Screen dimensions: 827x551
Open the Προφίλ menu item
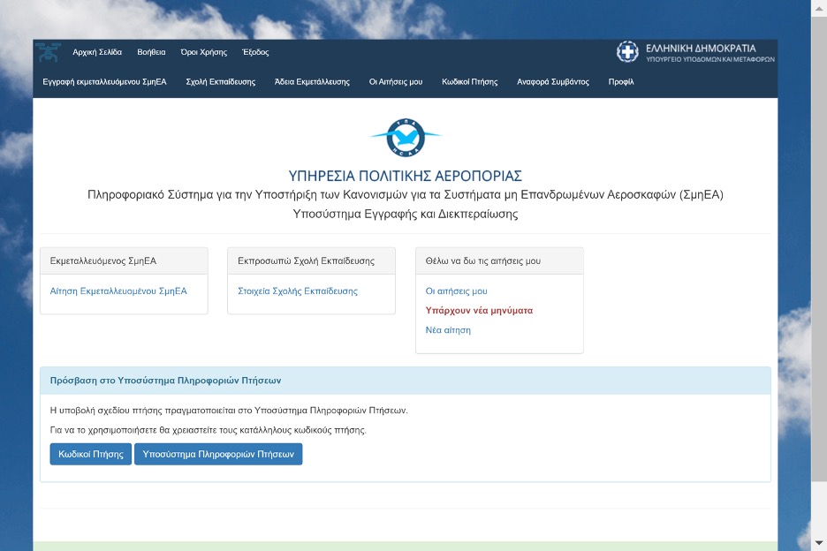click(x=621, y=82)
